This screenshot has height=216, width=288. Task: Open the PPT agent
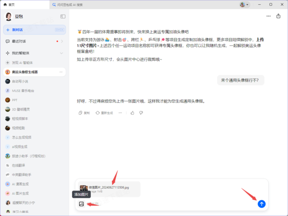pos(35,100)
